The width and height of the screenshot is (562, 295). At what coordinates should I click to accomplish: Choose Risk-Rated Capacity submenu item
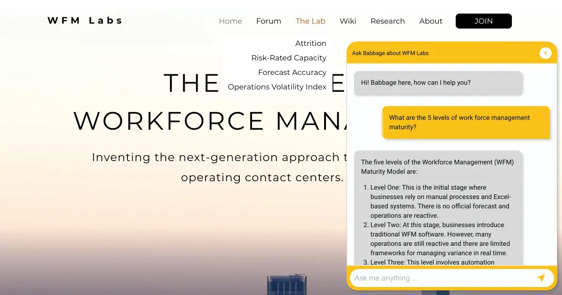[x=289, y=58]
